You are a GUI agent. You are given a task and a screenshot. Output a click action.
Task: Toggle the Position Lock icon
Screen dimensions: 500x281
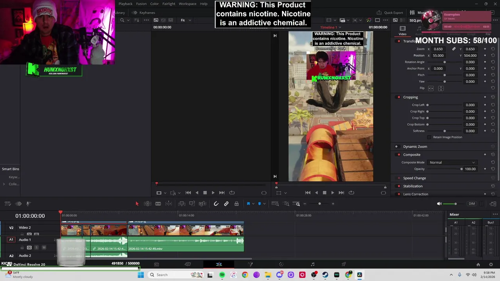tap(236, 204)
